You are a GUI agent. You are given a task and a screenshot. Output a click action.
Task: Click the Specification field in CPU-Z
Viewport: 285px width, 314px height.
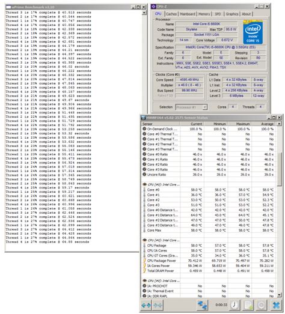click(221, 47)
